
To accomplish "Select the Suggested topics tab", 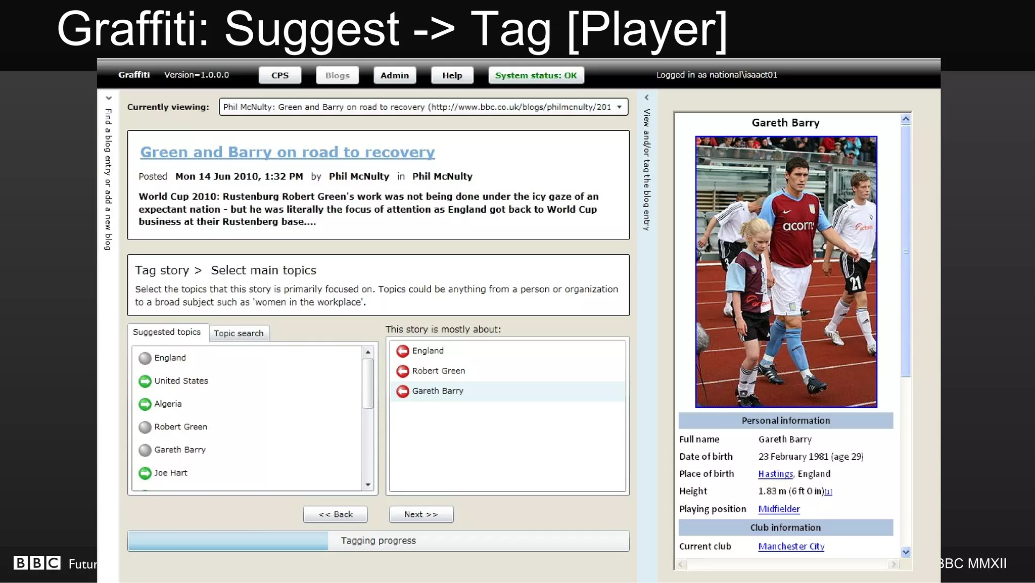I will (167, 332).
